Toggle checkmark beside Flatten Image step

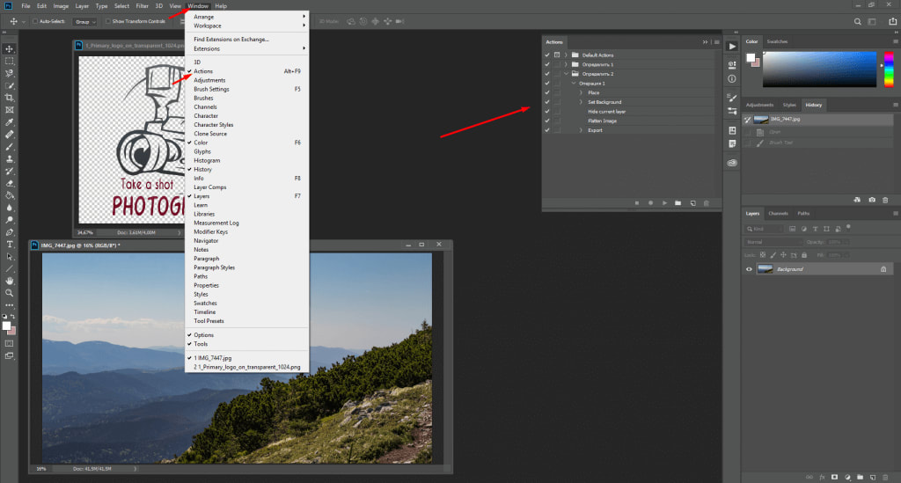pos(547,121)
